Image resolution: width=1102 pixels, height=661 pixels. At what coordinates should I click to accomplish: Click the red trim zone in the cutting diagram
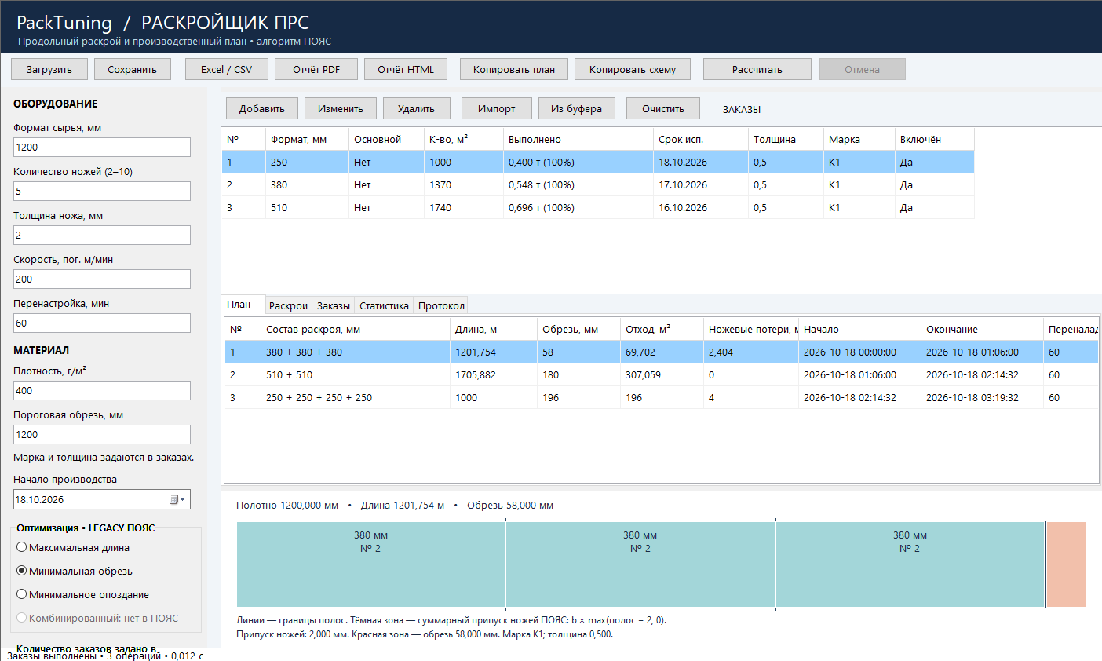(x=1066, y=564)
